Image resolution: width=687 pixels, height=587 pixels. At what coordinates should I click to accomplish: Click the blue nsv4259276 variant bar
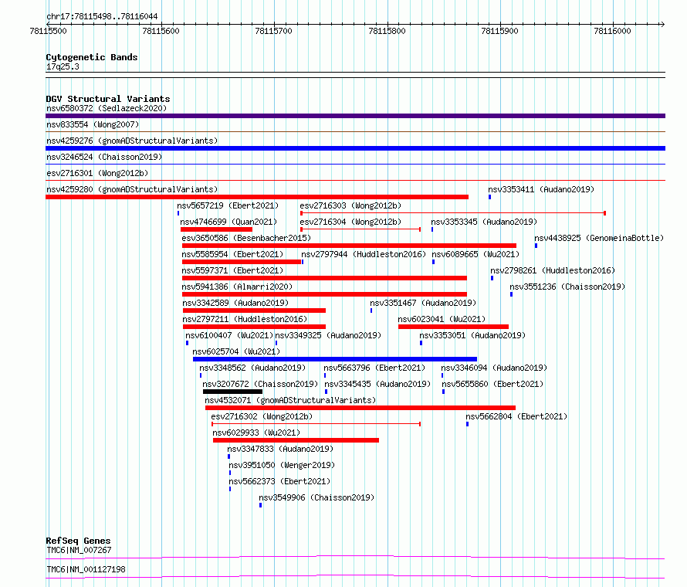click(x=355, y=148)
